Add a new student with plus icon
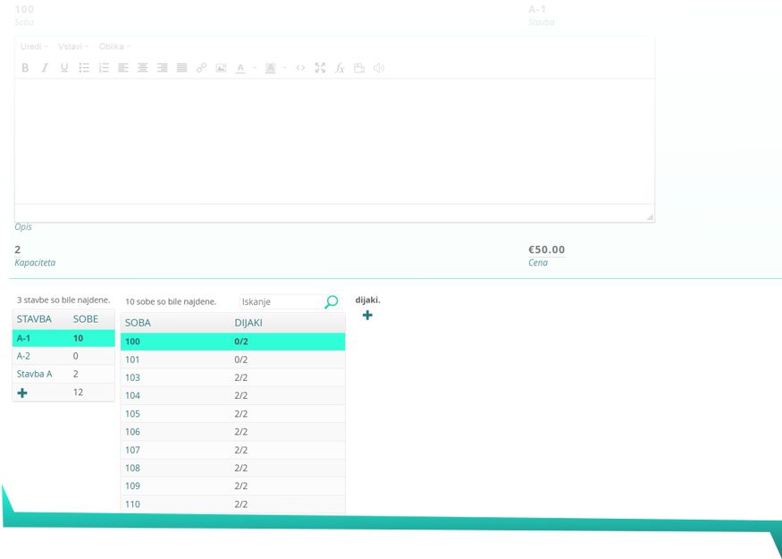 tap(367, 315)
